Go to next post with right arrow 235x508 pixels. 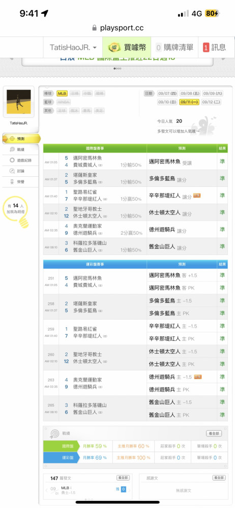pyautogui.click(x=130, y=491)
